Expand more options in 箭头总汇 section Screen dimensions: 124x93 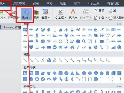[119, 86]
